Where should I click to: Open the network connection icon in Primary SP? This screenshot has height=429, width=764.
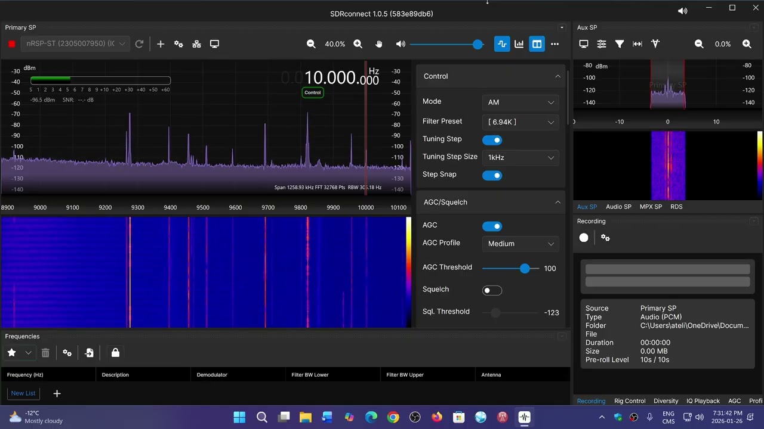coord(196,44)
